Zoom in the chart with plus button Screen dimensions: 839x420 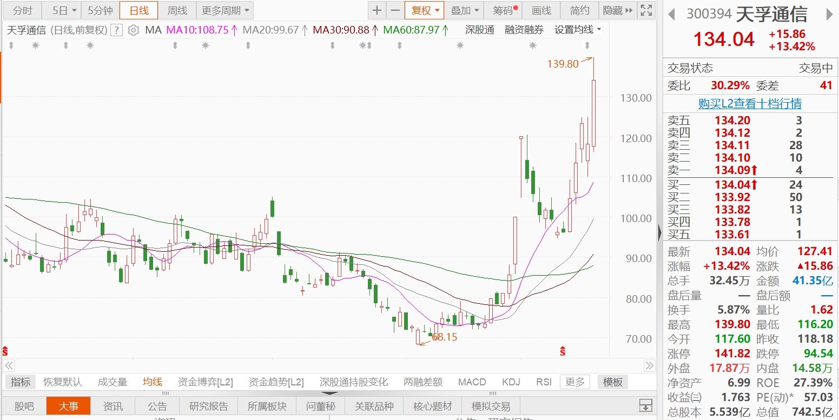point(377,10)
